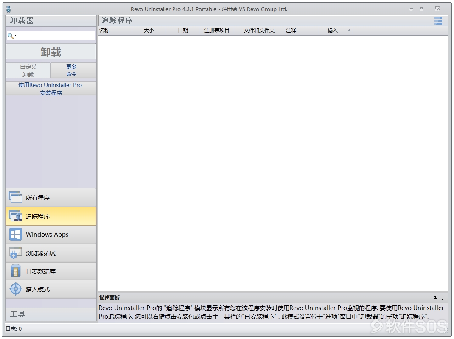Select the 追踪程序 tab

pos(51,216)
